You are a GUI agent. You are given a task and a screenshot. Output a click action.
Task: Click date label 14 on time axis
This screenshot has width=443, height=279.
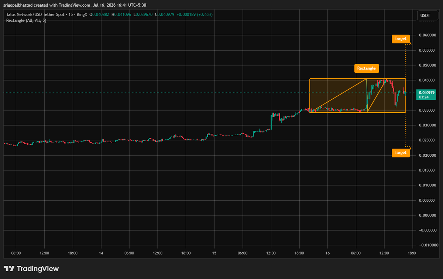[x=101, y=253]
